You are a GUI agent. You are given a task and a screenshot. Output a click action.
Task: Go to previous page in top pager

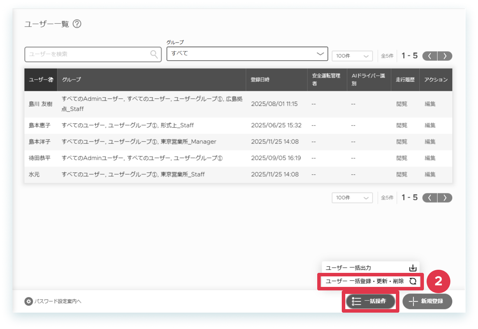(430, 56)
